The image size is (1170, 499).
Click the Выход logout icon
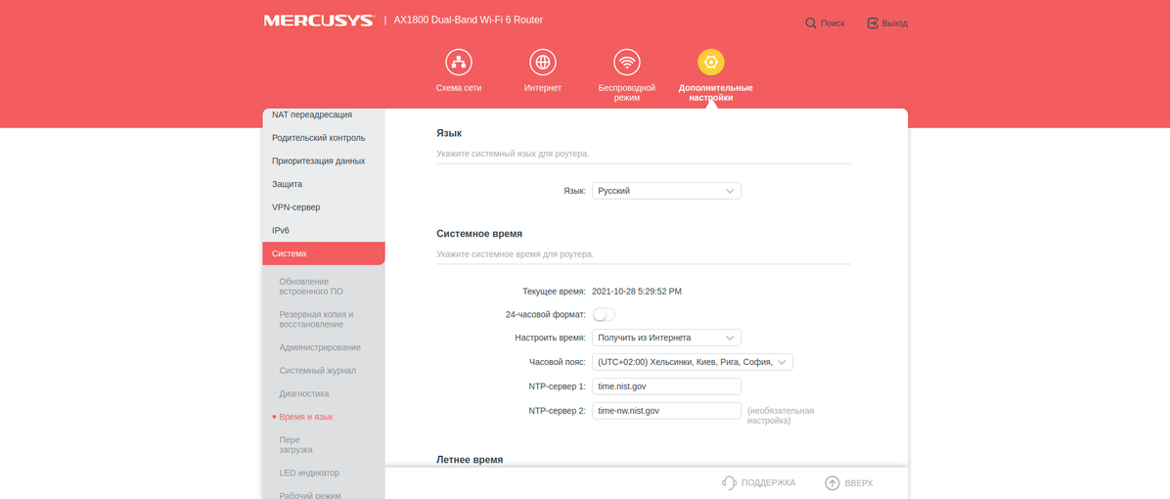click(x=873, y=23)
